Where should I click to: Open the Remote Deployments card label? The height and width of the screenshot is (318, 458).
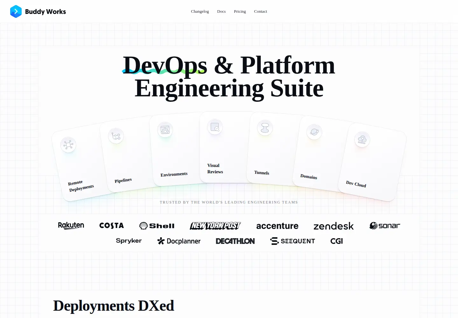point(81,186)
